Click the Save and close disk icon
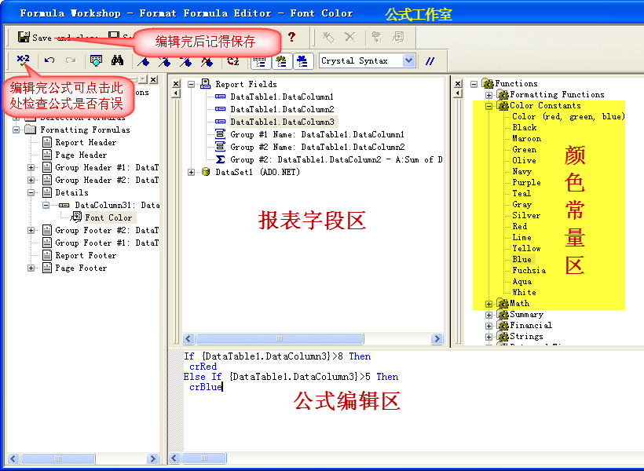The image size is (644, 471). [x=24, y=37]
